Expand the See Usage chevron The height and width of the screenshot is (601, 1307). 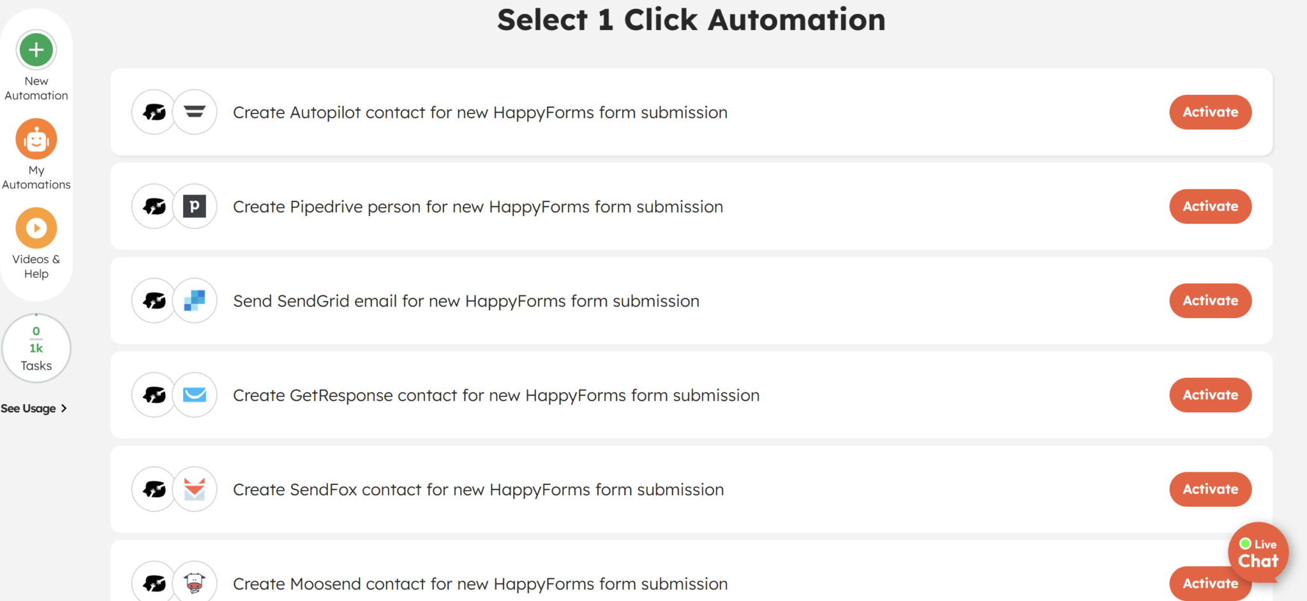pos(63,408)
